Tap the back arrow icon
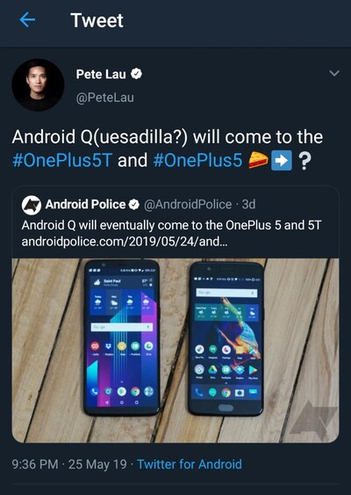 (27, 20)
